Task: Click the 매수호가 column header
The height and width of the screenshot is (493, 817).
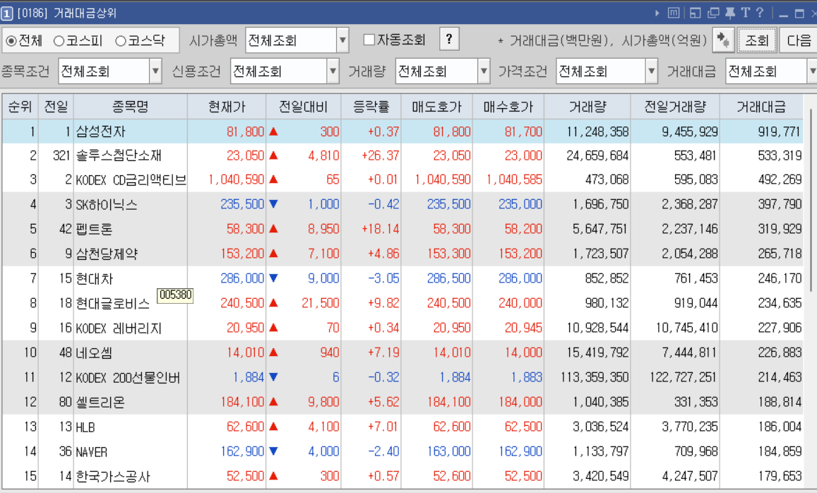Action: (508, 107)
